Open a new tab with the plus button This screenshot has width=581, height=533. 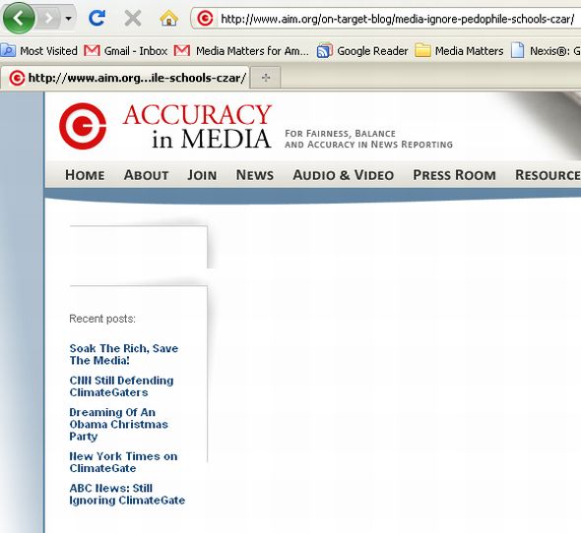click(x=266, y=78)
